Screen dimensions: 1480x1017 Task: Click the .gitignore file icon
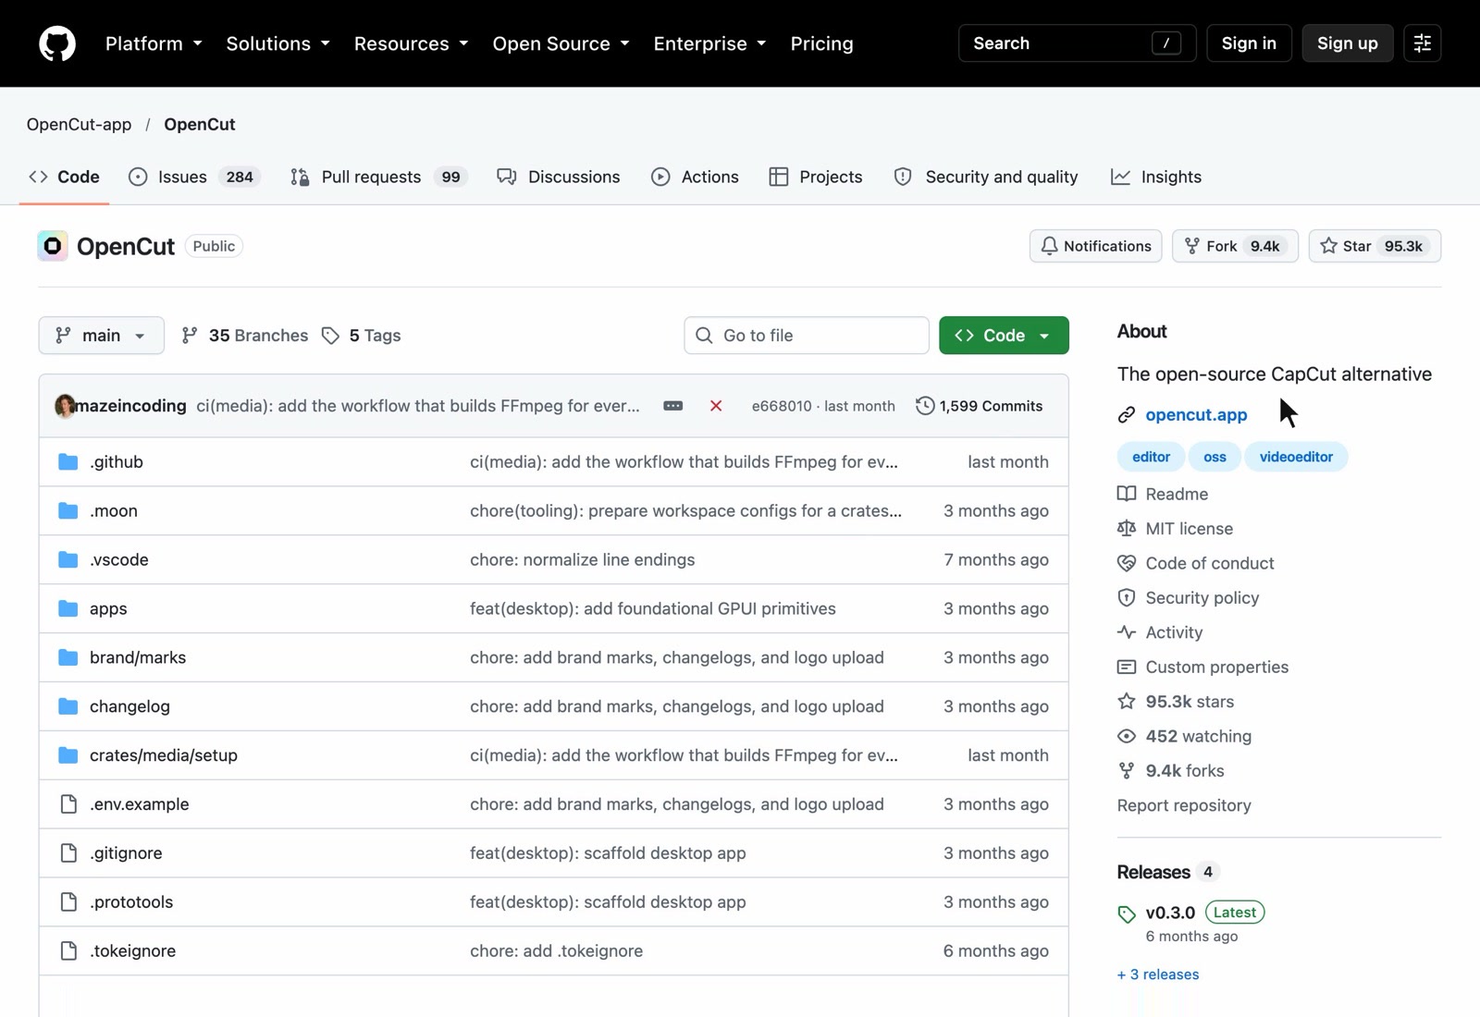pyautogui.click(x=68, y=852)
